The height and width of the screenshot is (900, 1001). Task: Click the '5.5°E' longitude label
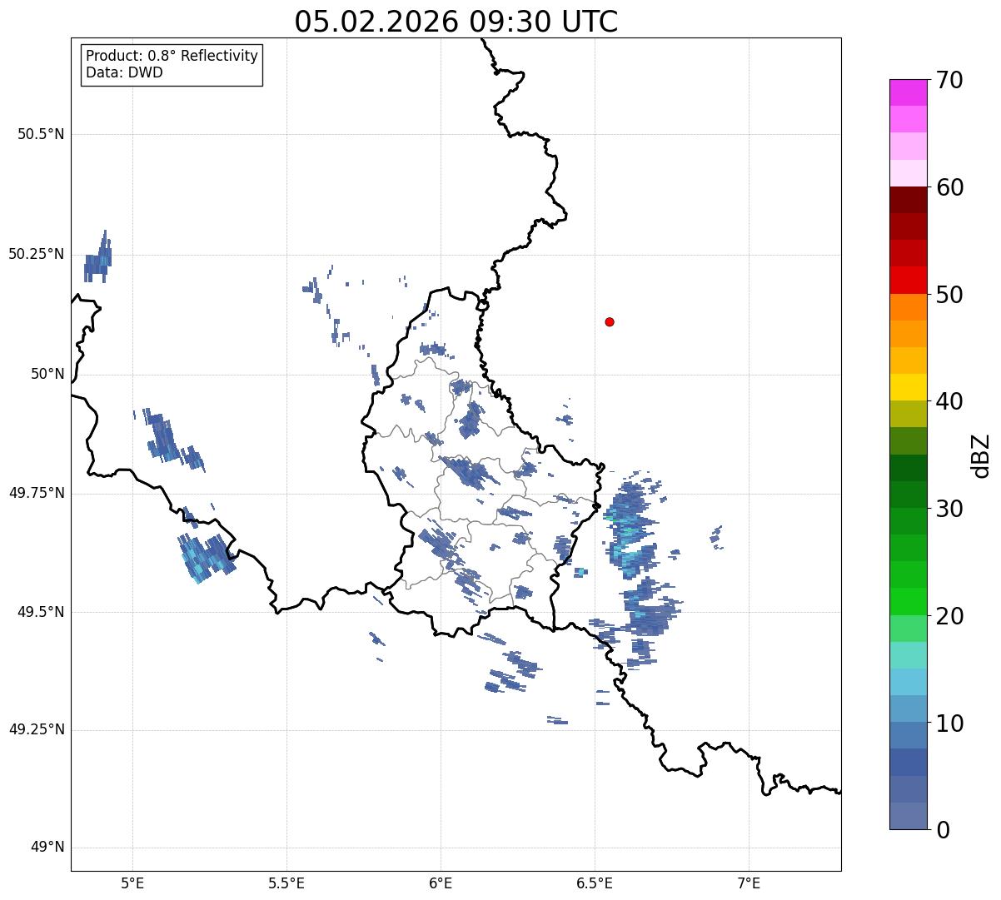286,883
